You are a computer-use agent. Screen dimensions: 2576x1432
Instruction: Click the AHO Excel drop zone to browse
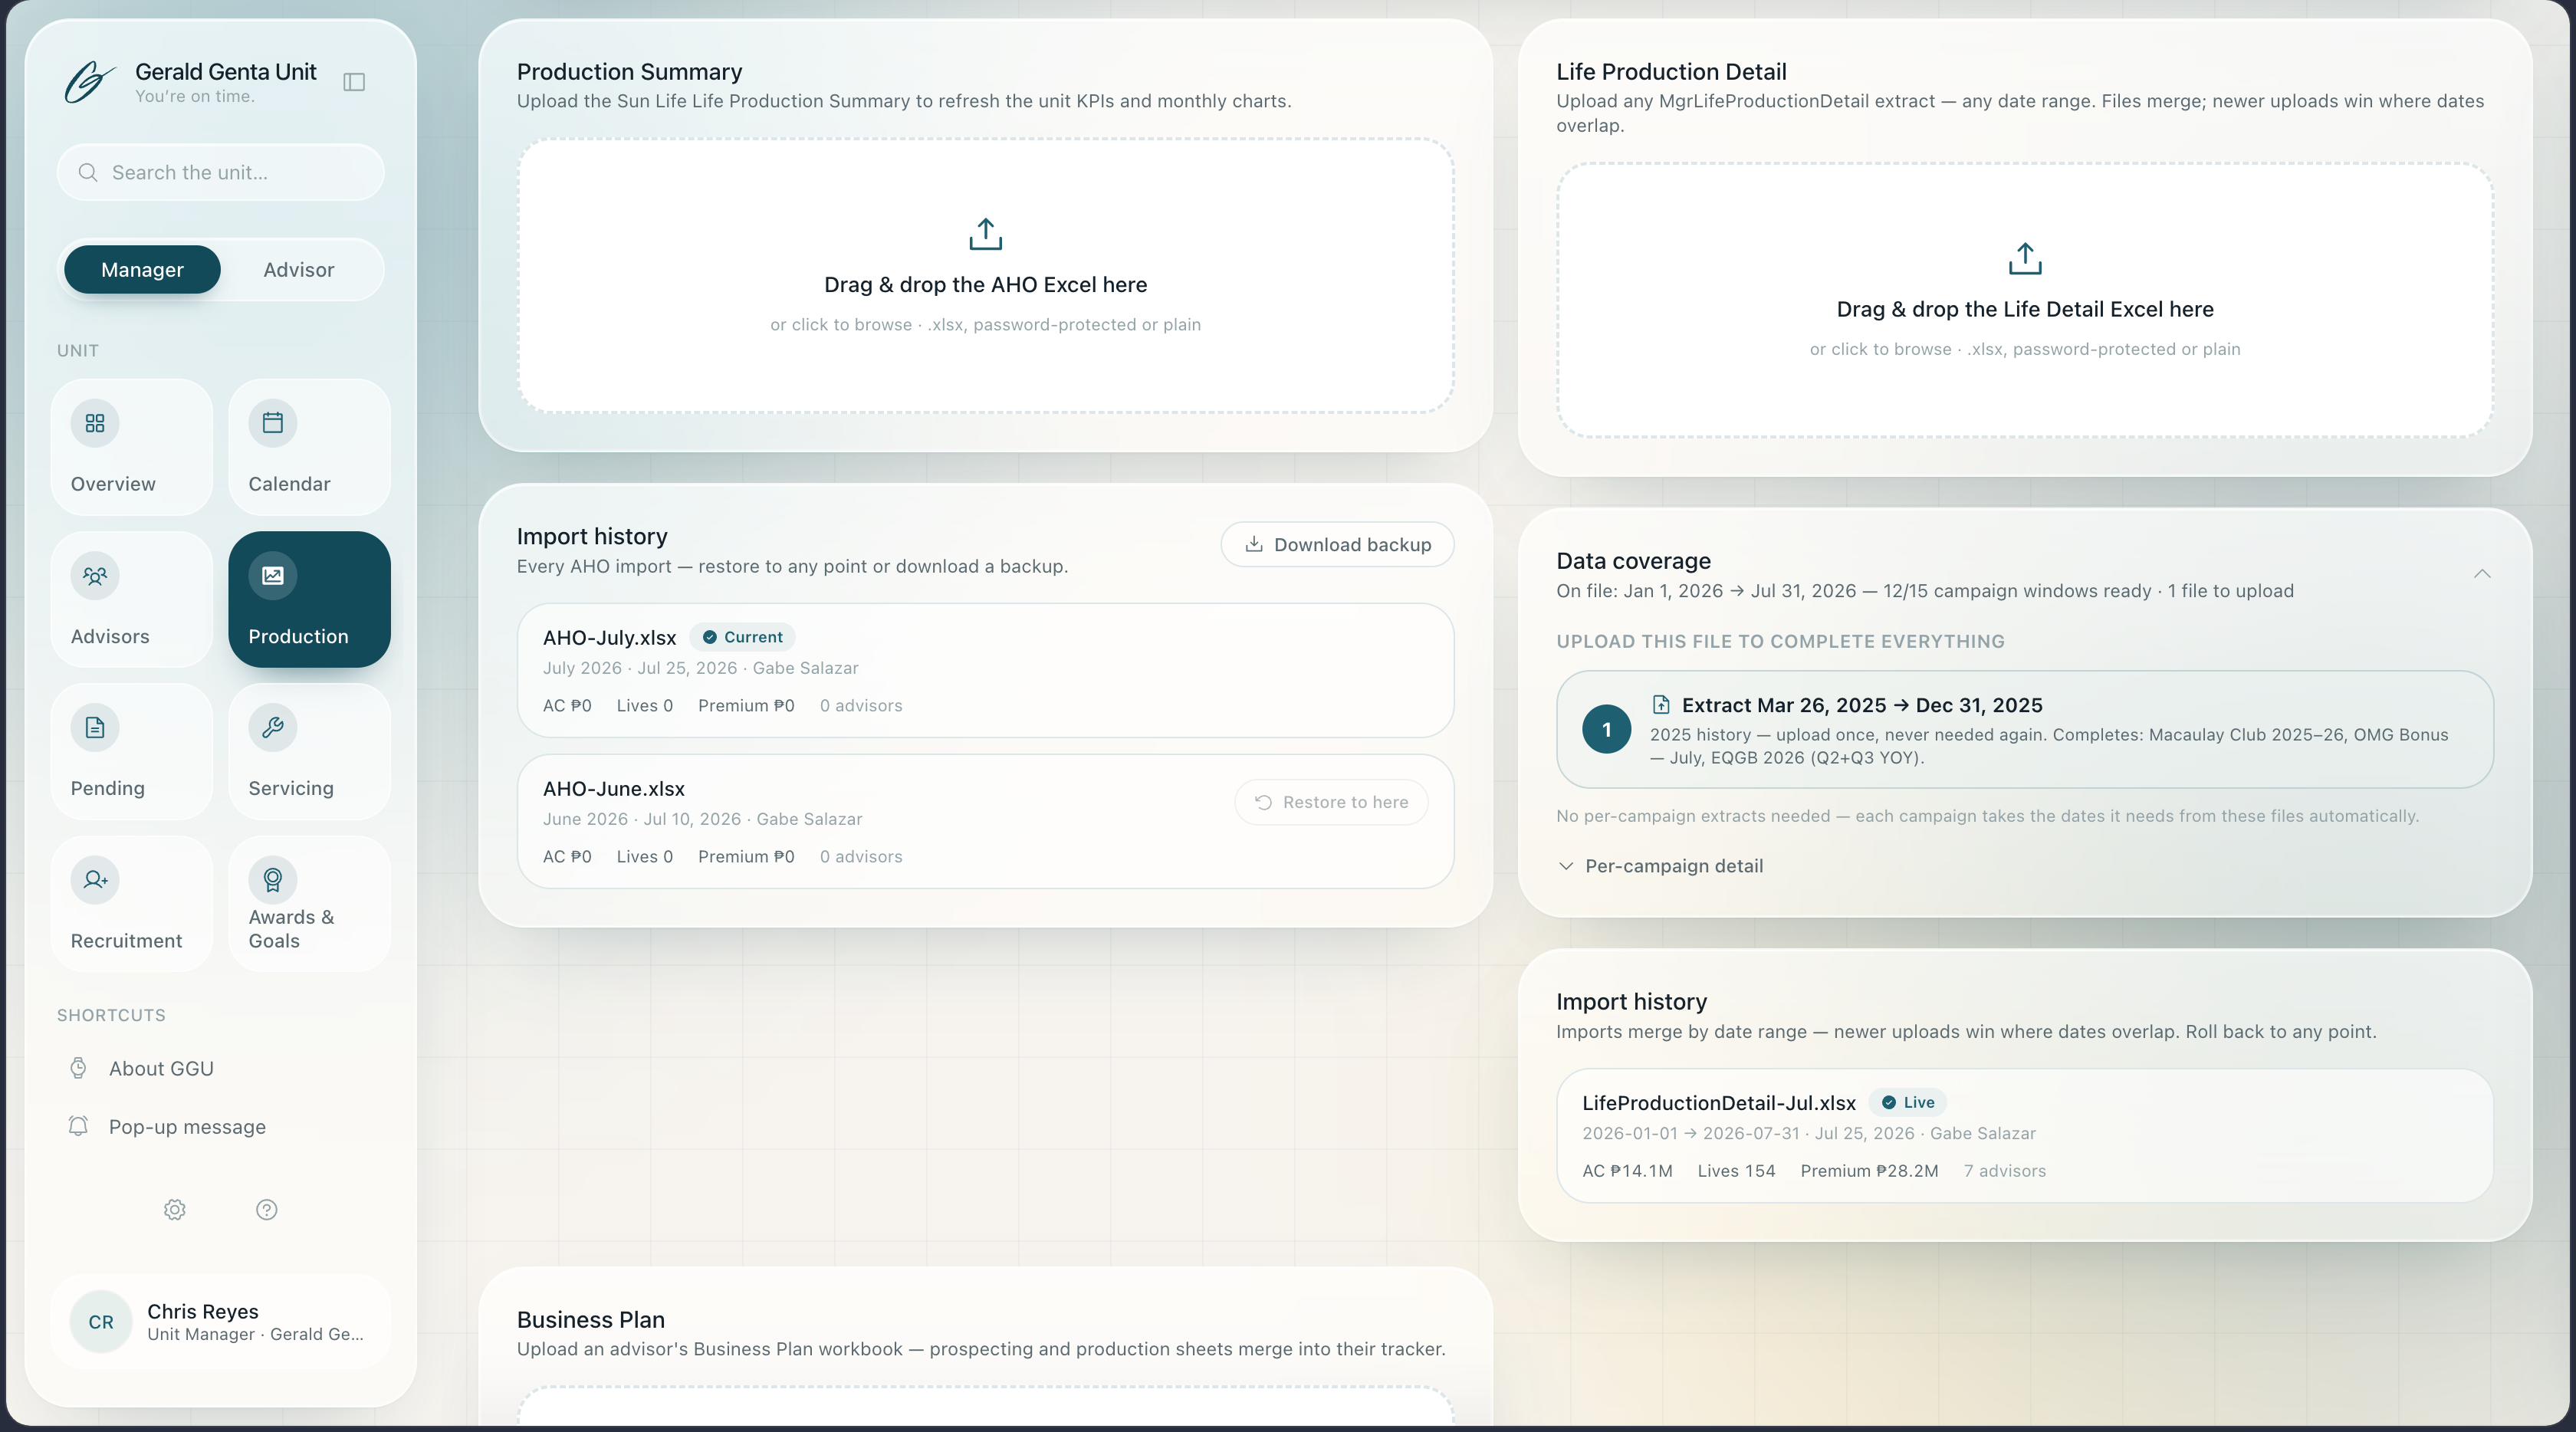(985, 275)
